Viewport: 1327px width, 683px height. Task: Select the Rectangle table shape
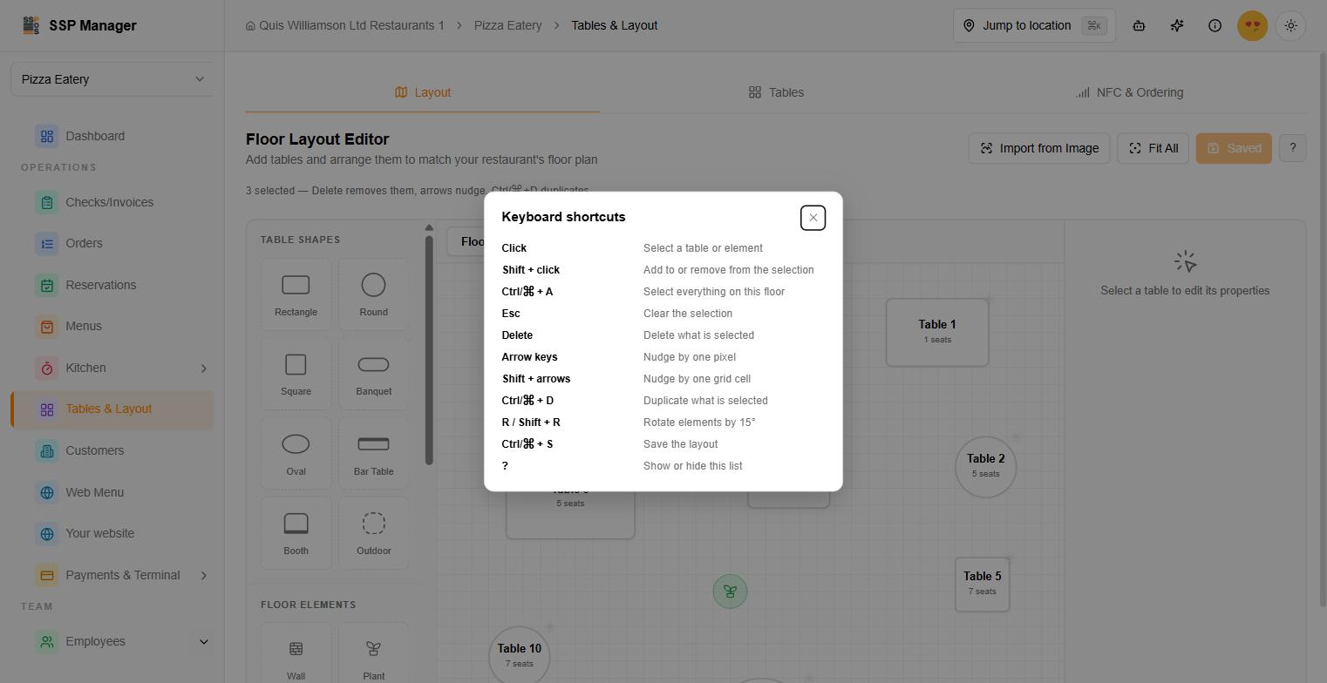[296, 294]
